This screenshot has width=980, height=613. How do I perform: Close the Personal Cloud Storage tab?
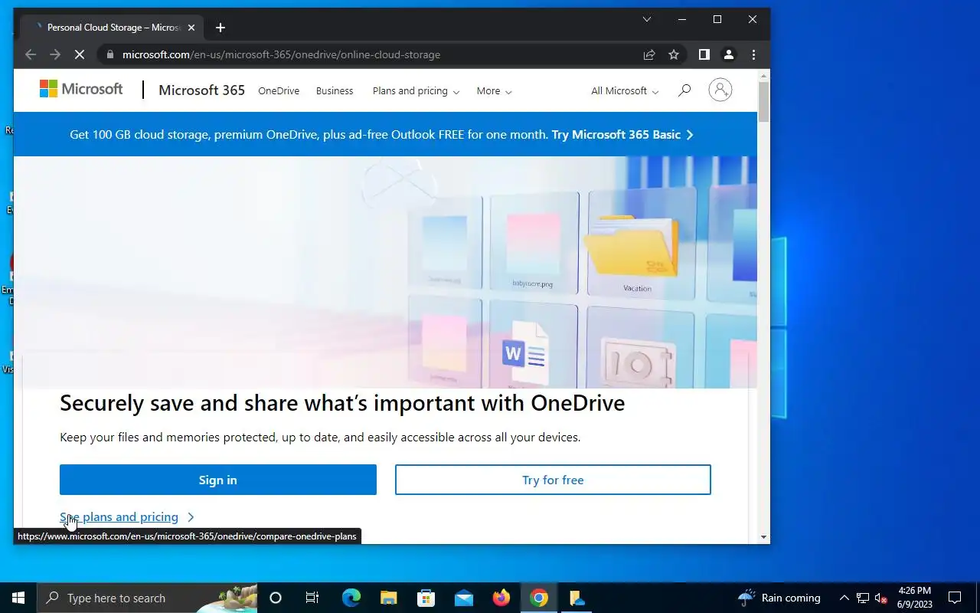(x=191, y=28)
